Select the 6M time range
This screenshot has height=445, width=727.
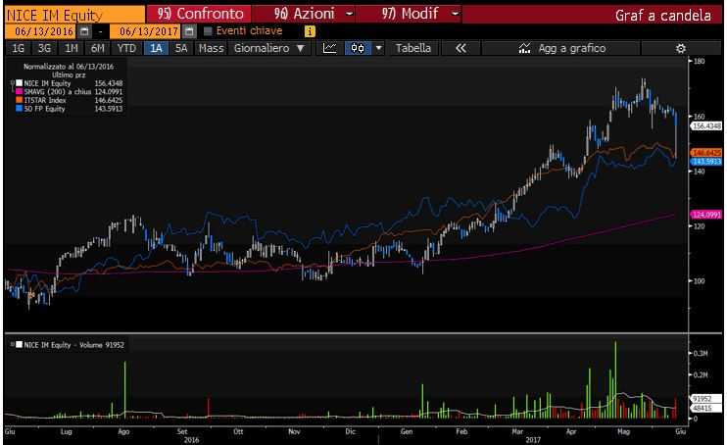tap(97, 48)
